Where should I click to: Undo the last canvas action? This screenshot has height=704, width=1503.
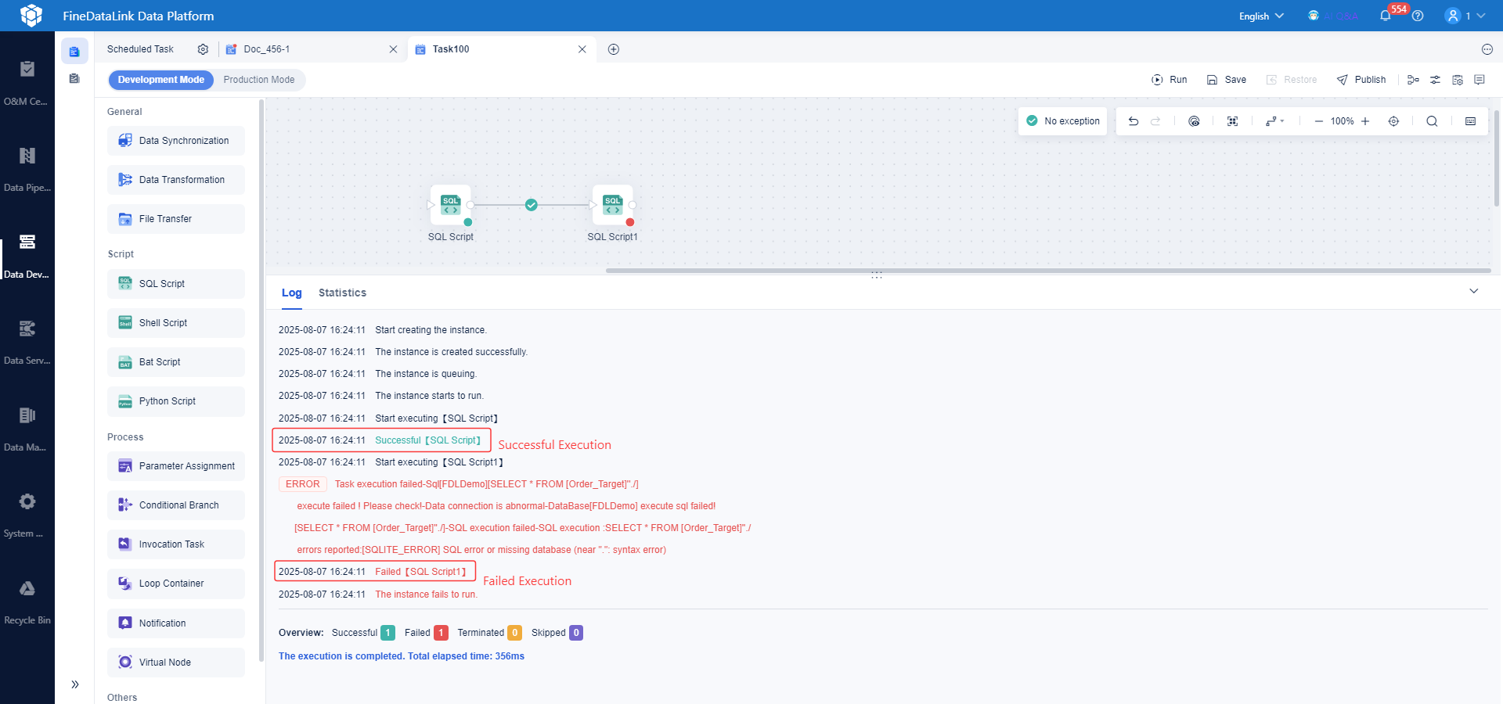[x=1133, y=121]
